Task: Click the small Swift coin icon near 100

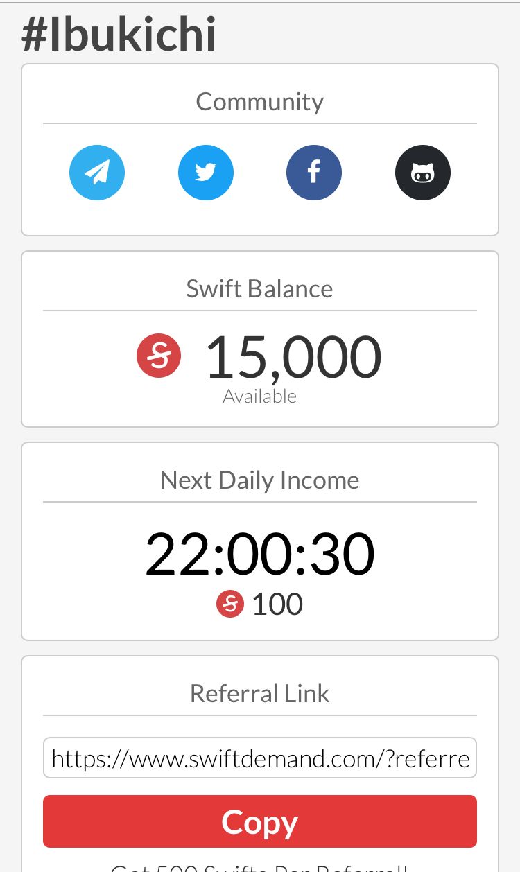Action: click(230, 604)
